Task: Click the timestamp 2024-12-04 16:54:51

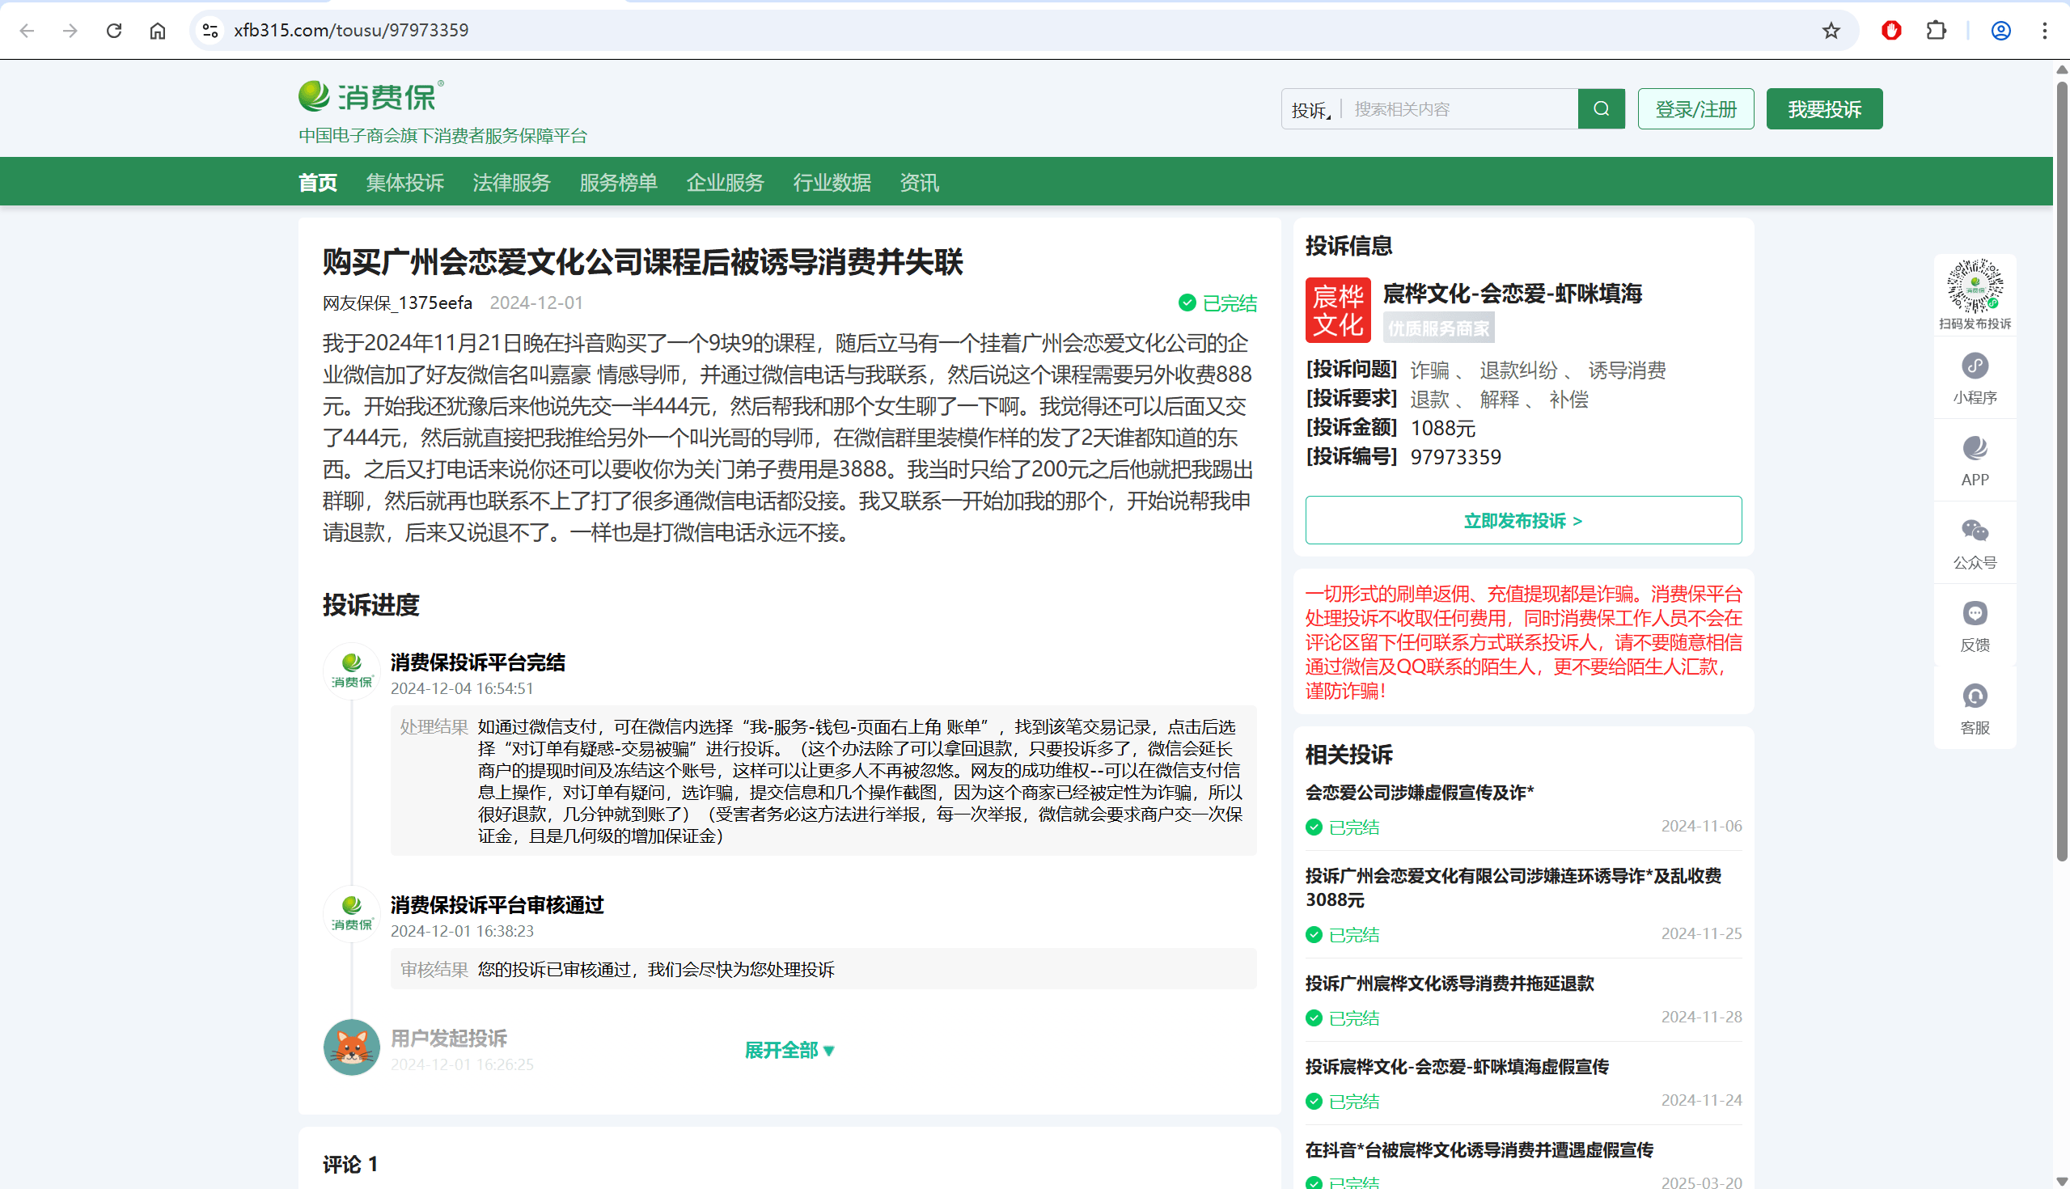Action: pyautogui.click(x=462, y=688)
